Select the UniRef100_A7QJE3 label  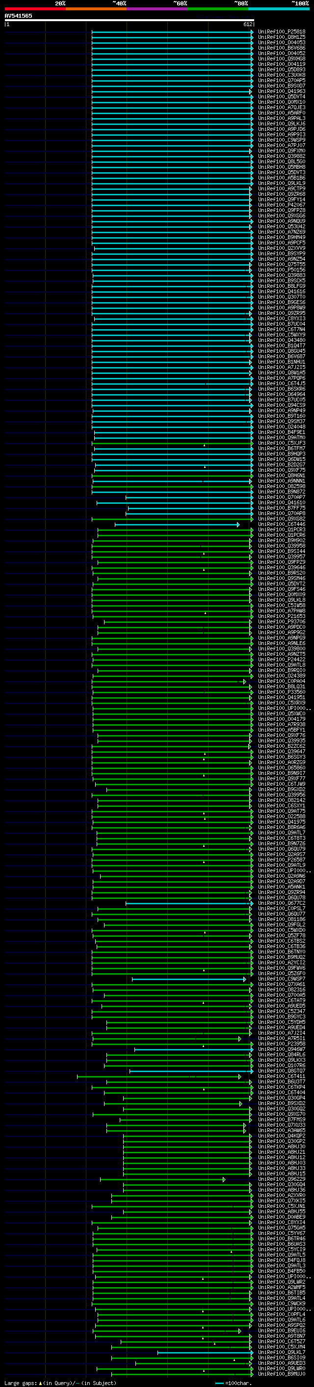(282, 108)
